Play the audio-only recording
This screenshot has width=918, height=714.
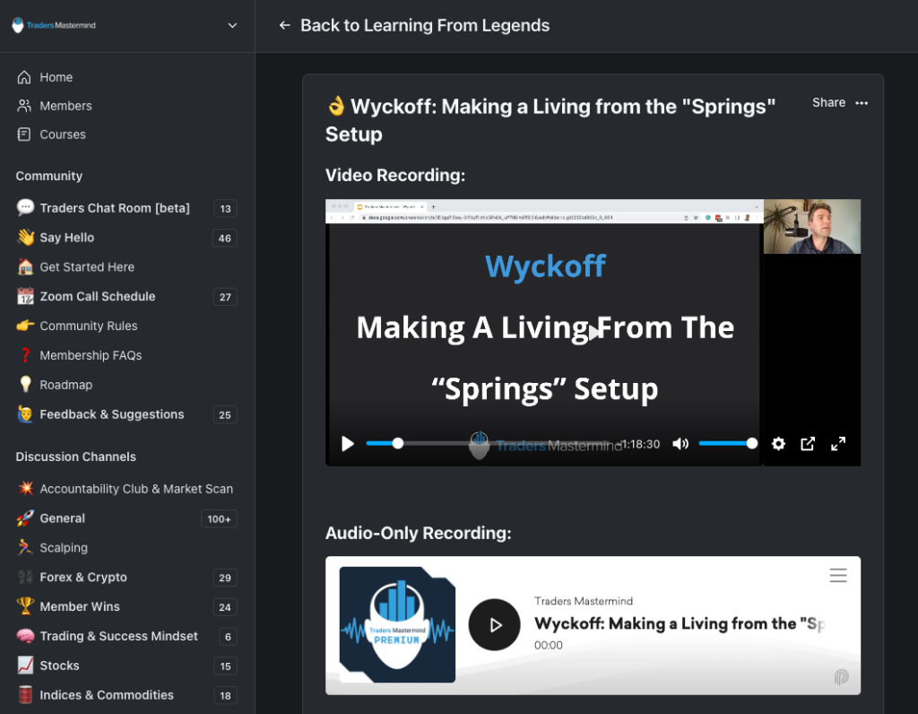point(495,625)
